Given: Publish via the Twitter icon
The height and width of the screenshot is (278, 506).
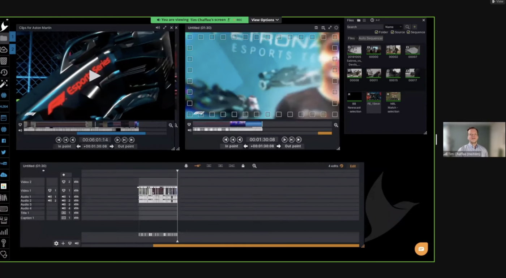Looking at the screenshot, I should pyautogui.click(x=4, y=152).
